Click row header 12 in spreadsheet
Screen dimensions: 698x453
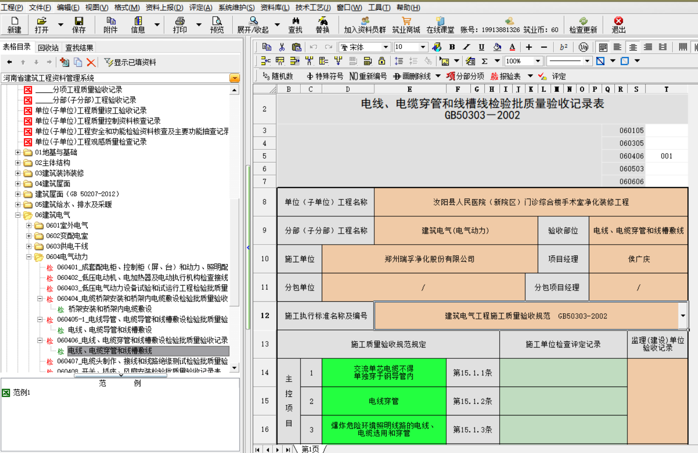click(x=265, y=316)
